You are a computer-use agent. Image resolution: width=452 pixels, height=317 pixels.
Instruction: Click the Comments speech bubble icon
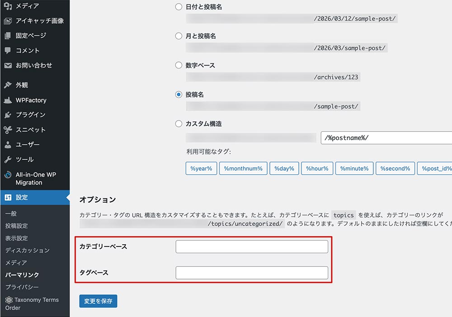(x=8, y=51)
